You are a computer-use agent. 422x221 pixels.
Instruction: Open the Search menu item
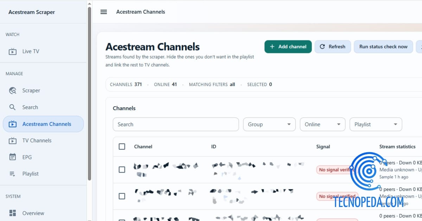[43, 107]
